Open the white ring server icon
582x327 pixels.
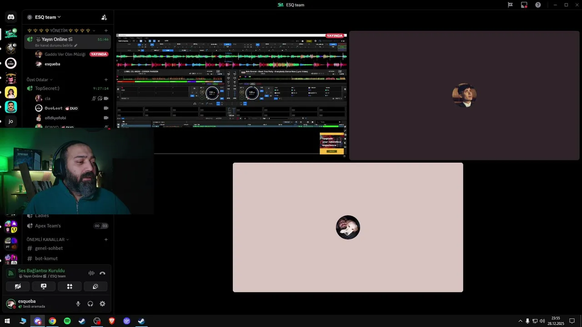coord(11,63)
